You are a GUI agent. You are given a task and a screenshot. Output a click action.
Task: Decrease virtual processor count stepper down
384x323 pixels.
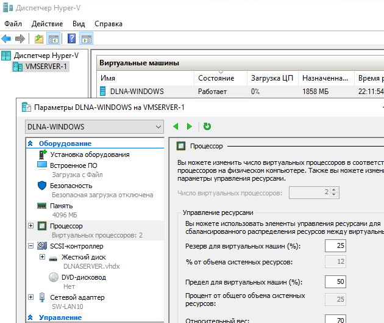click(x=334, y=195)
